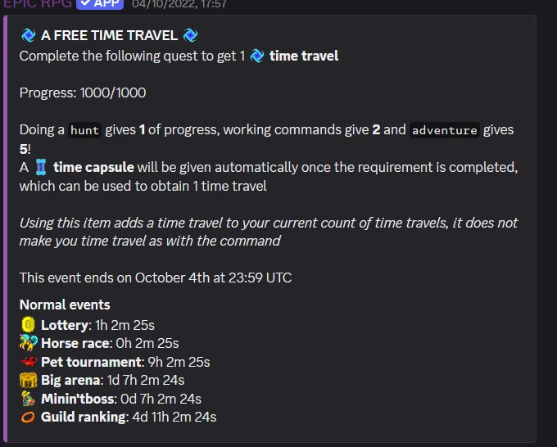Click the APP badge beside EPIC RPG

coord(100,4)
